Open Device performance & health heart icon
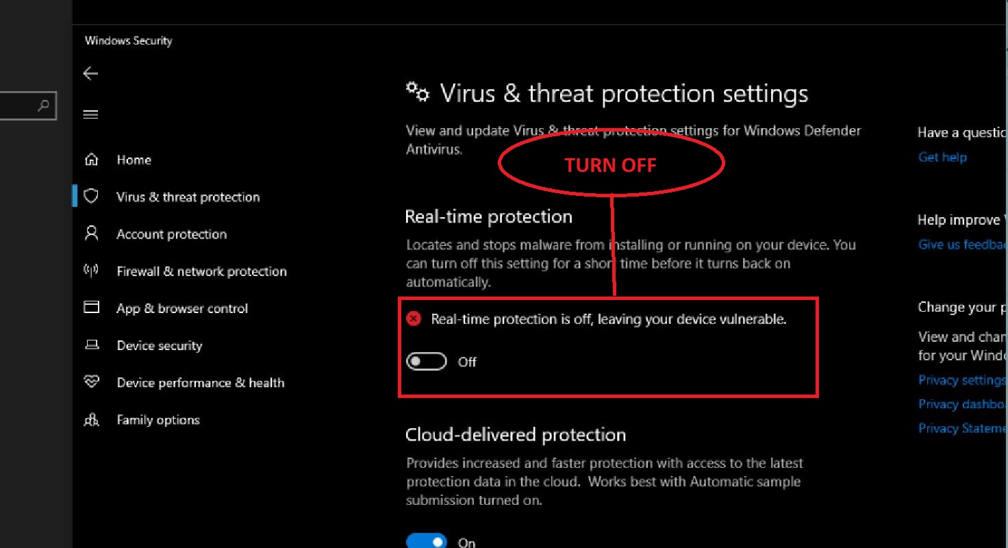 pyautogui.click(x=92, y=382)
